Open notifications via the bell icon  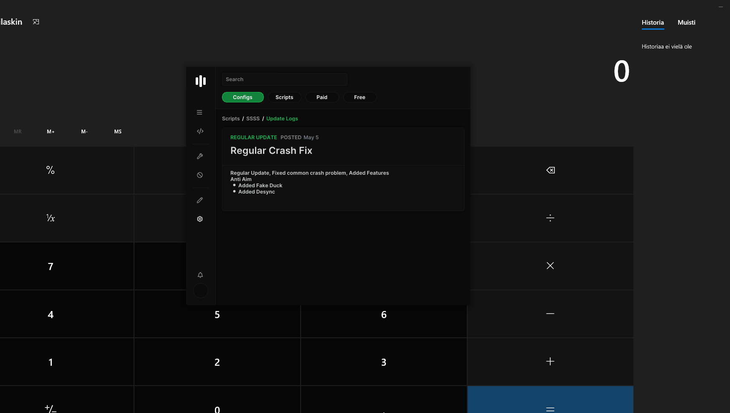click(200, 275)
